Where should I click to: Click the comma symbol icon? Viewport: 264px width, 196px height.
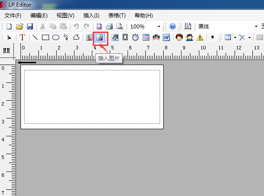[212, 37]
